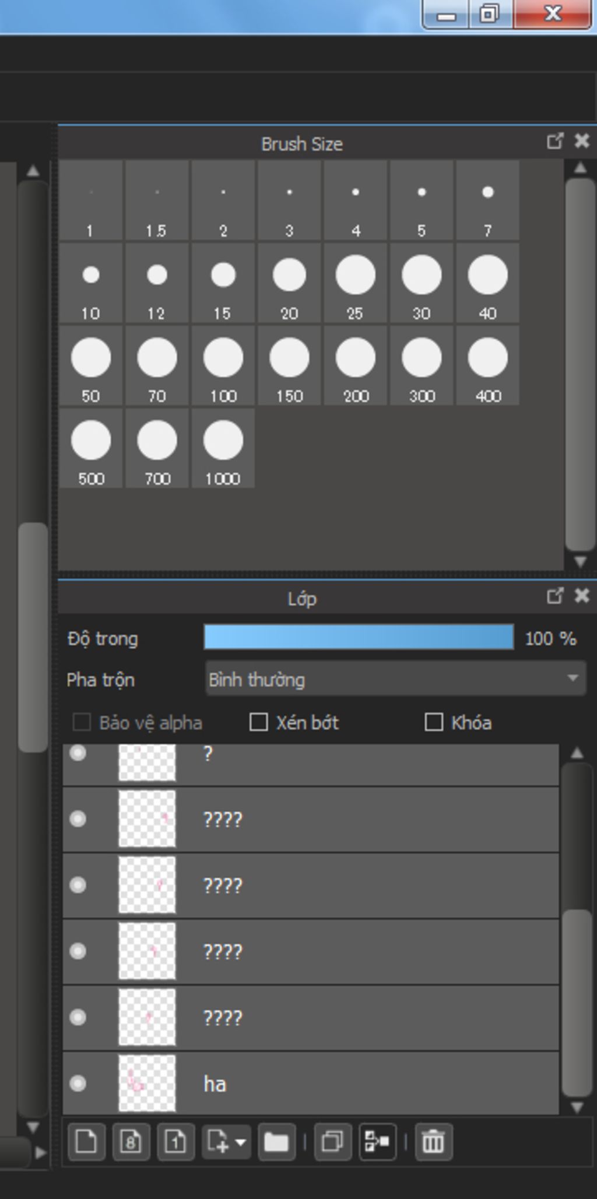The image size is (597, 1199).
Task: Delete the selected layer
Action: point(433,1141)
